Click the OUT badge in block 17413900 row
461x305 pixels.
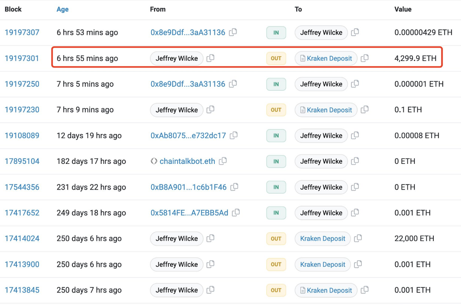[x=276, y=264]
